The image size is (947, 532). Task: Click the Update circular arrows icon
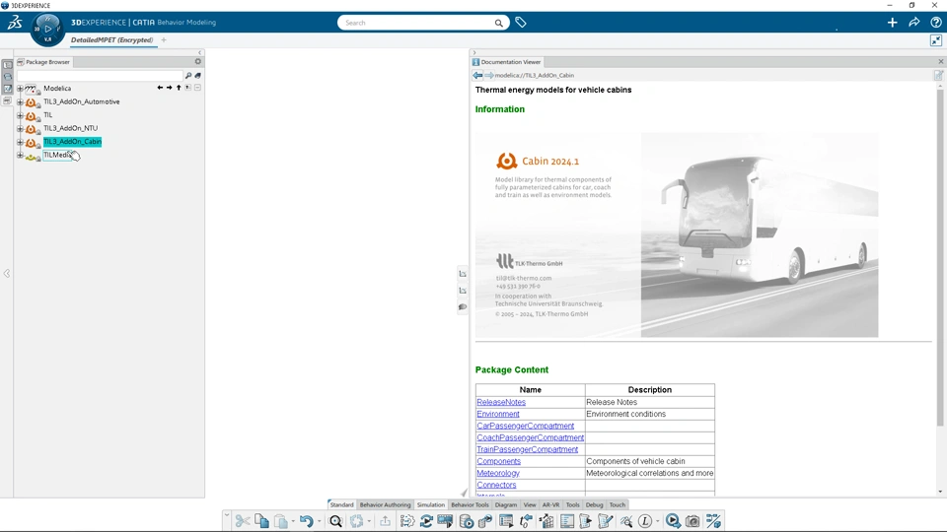tap(356, 521)
